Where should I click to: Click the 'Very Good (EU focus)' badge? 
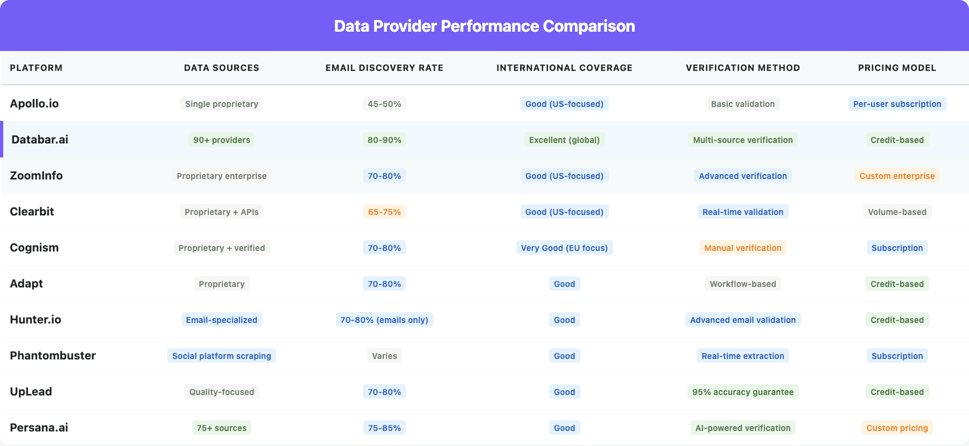coord(564,248)
